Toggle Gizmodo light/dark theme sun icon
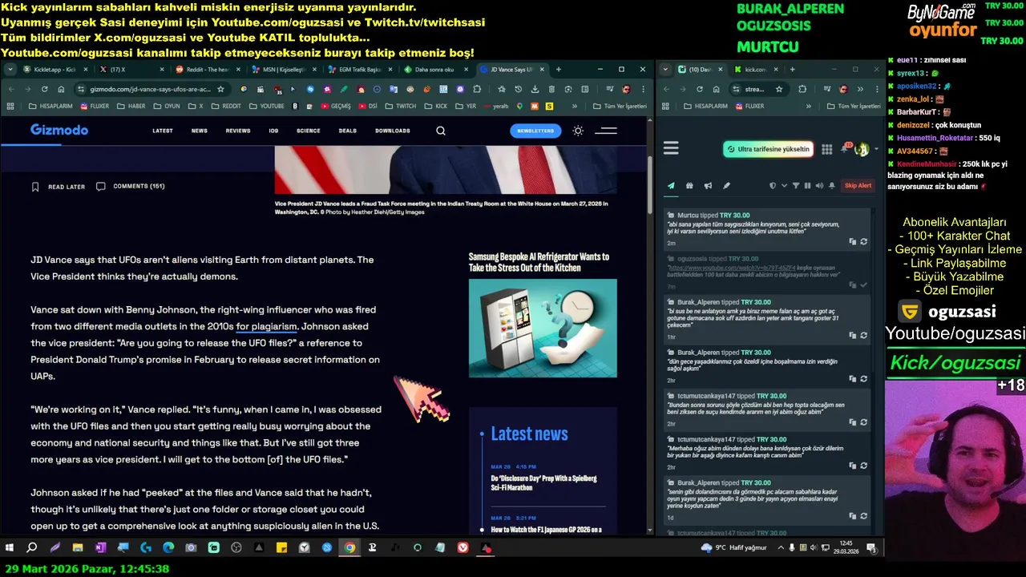 coord(578,131)
